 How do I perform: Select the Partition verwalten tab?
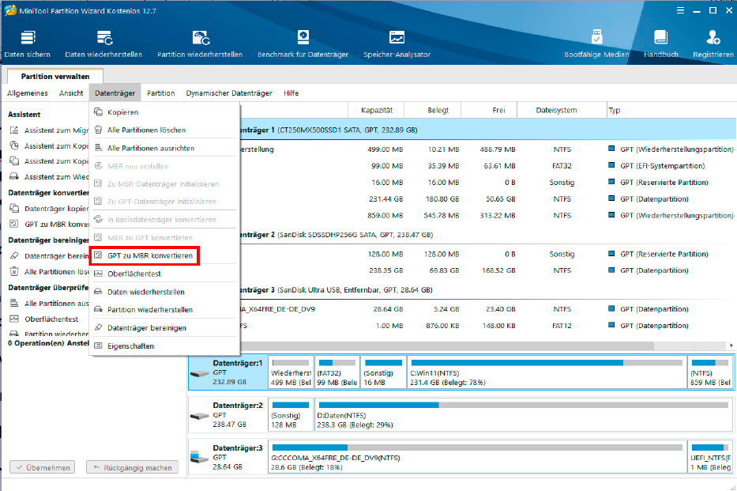click(x=55, y=76)
